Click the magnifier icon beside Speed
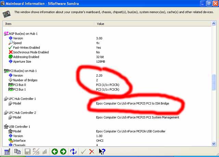 [x=11, y=43]
